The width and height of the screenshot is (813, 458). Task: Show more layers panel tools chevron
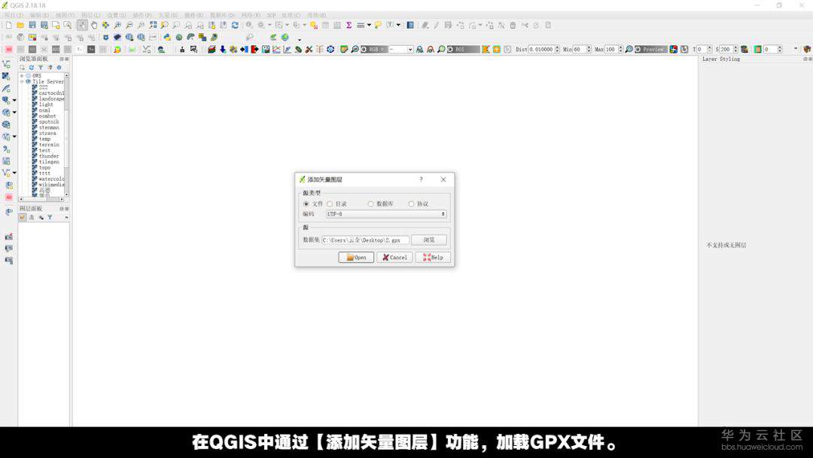[x=66, y=218]
